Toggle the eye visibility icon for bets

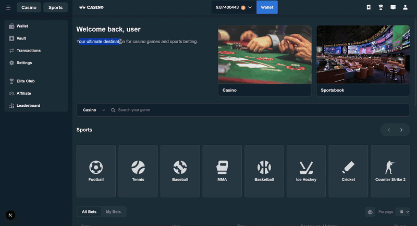(x=370, y=212)
